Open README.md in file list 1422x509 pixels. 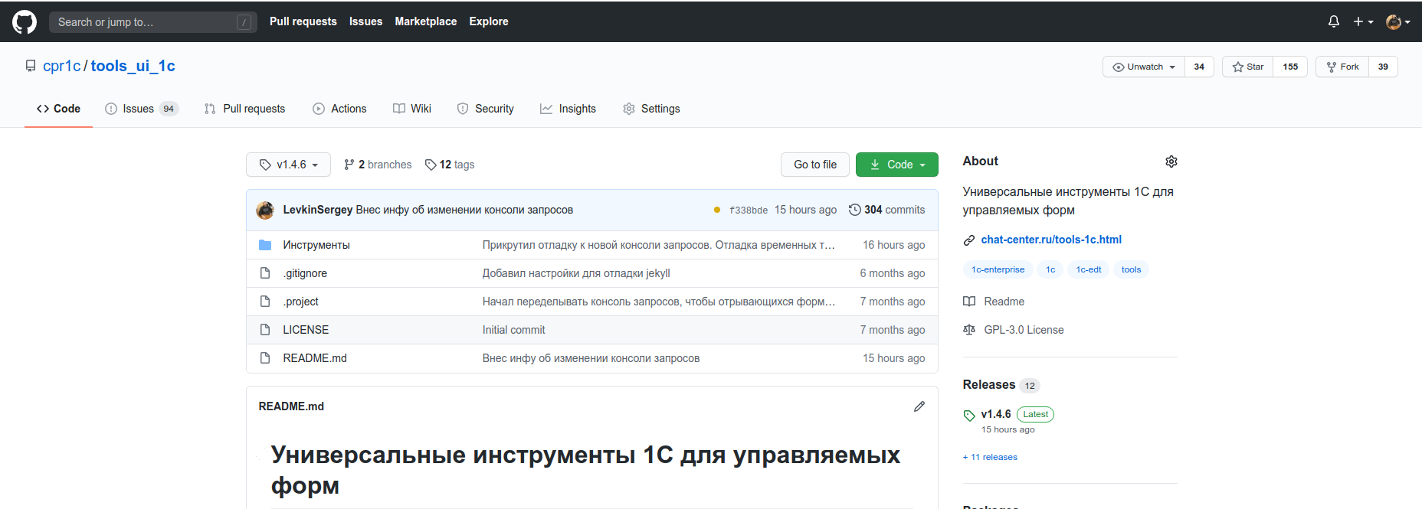(x=315, y=358)
